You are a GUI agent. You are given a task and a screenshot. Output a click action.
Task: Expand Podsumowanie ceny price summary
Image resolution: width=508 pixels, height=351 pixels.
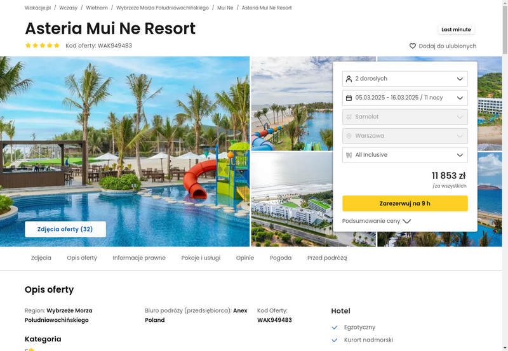pyautogui.click(x=377, y=221)
